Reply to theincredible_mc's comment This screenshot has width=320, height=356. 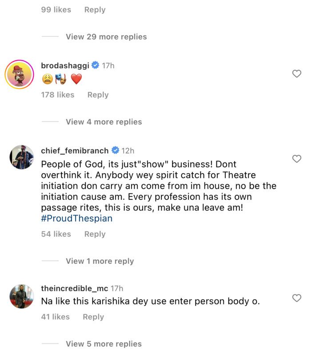[93, 316]
